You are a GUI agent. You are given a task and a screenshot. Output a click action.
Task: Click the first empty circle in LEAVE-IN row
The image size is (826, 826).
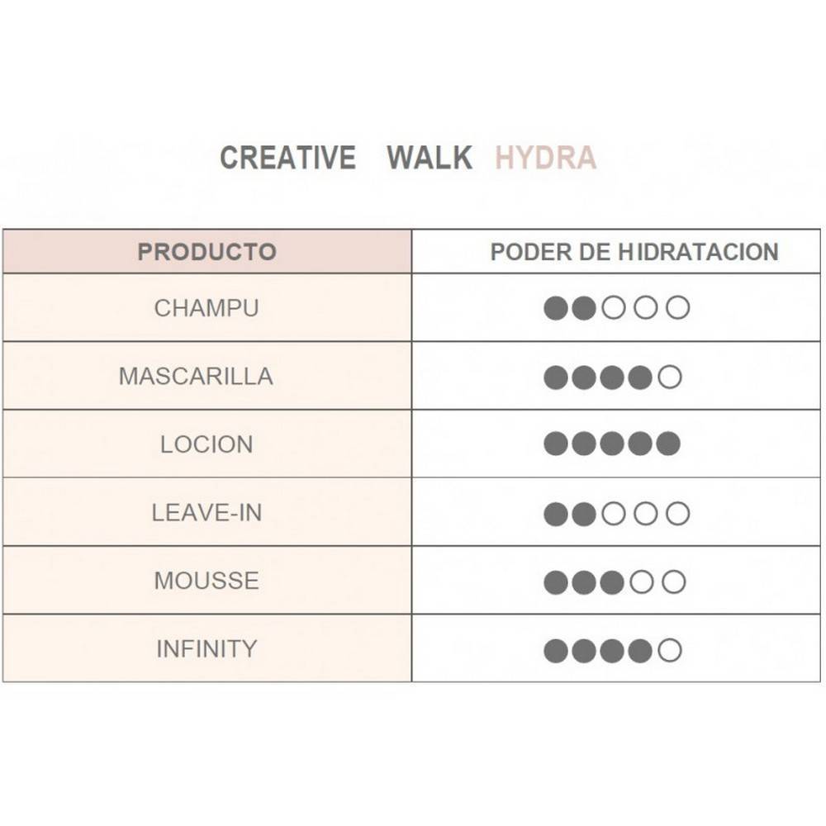click(613, 515)
